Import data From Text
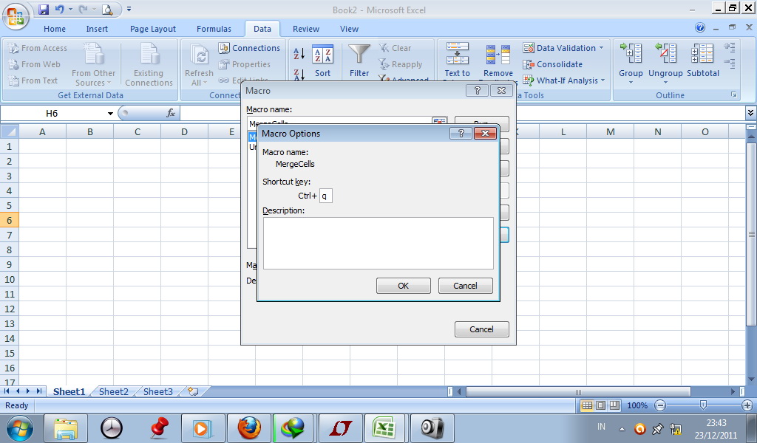 point(33,80)
